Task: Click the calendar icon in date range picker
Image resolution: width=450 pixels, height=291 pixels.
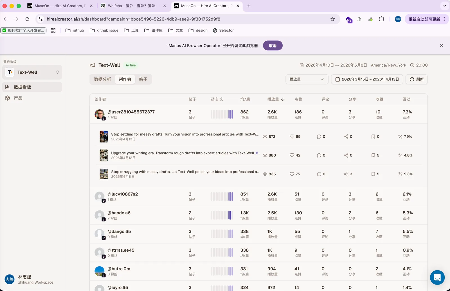Action: tap(337, 79)
